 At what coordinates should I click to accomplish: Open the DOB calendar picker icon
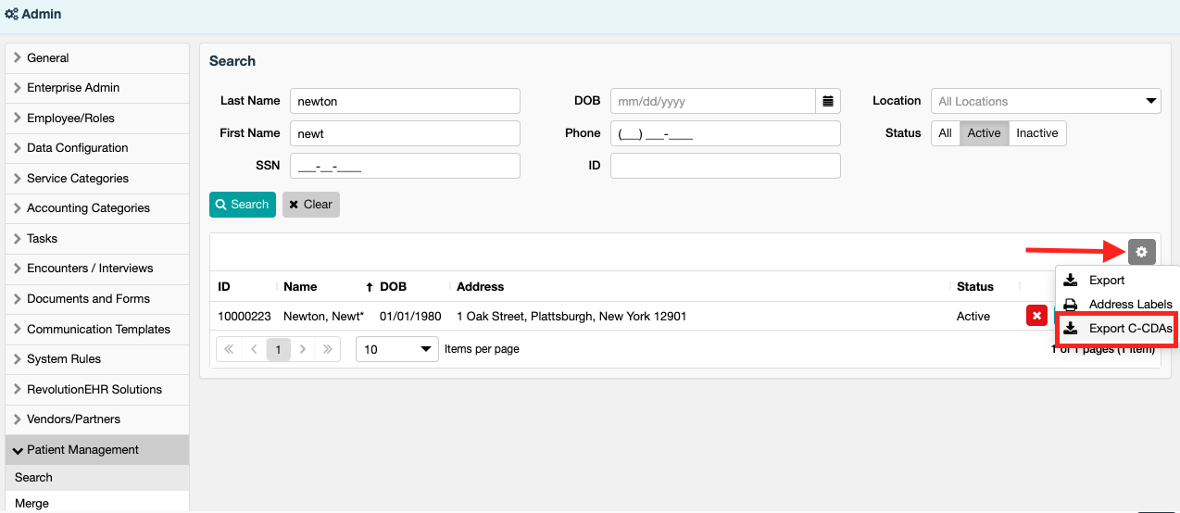[828, 101]
